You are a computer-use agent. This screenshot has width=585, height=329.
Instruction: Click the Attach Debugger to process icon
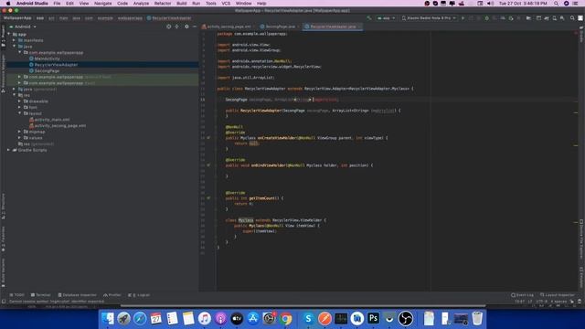click(x=511, y=18)
